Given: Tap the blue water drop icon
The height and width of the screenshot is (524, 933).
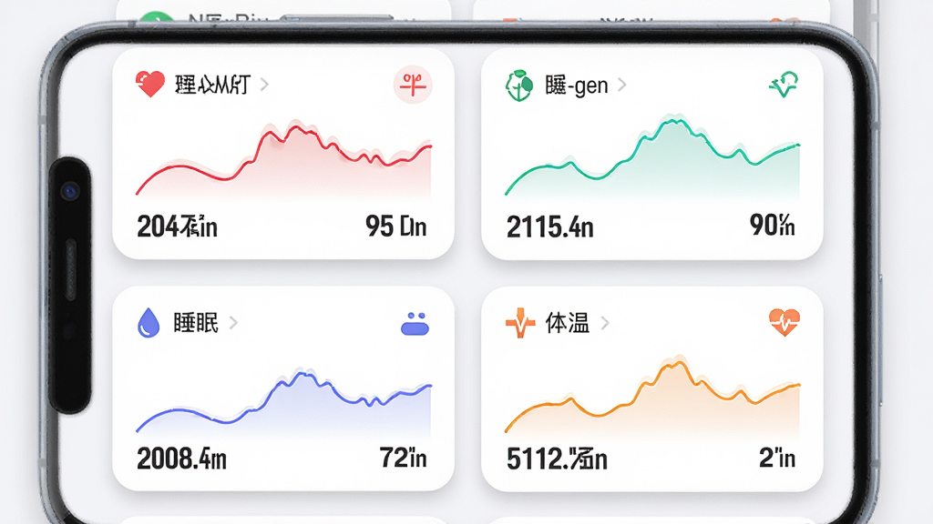Looking at the screenshot, I should coord(149,323).
